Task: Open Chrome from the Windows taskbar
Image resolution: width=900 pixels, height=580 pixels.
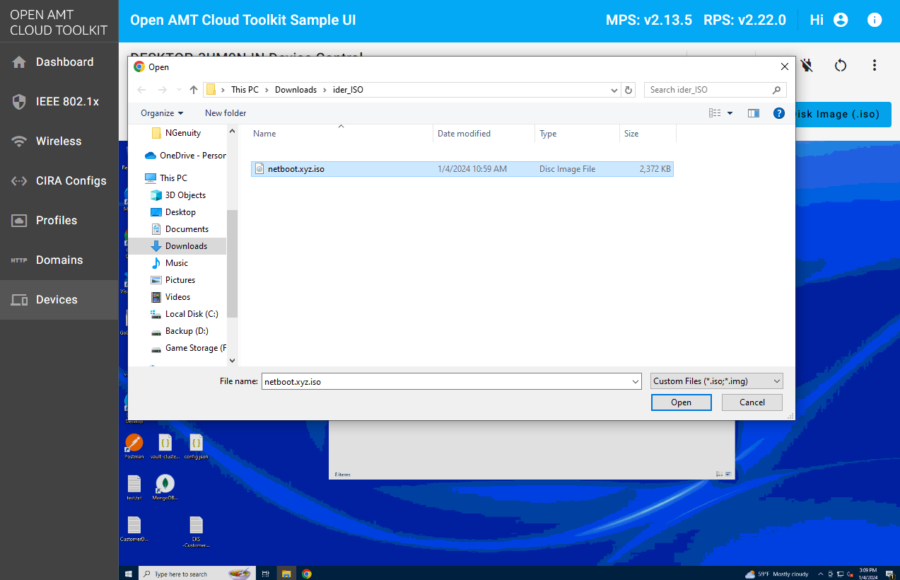Action: point(307,574)
